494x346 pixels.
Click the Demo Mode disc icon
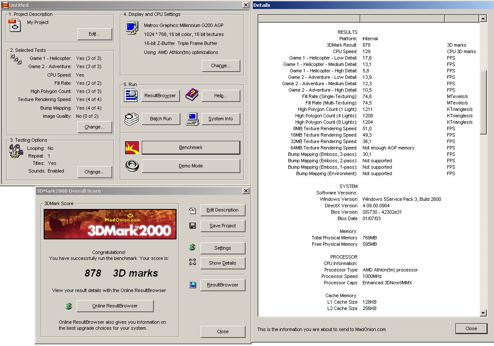tap(132, 166)
